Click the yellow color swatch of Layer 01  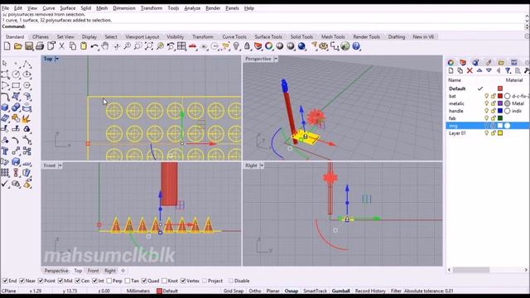pyautogui.click(x=500, y=133)
